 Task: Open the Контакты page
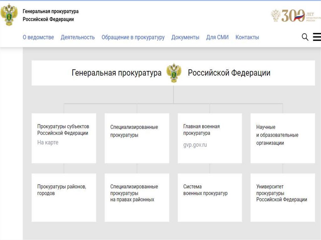click(x=247, y=37)
